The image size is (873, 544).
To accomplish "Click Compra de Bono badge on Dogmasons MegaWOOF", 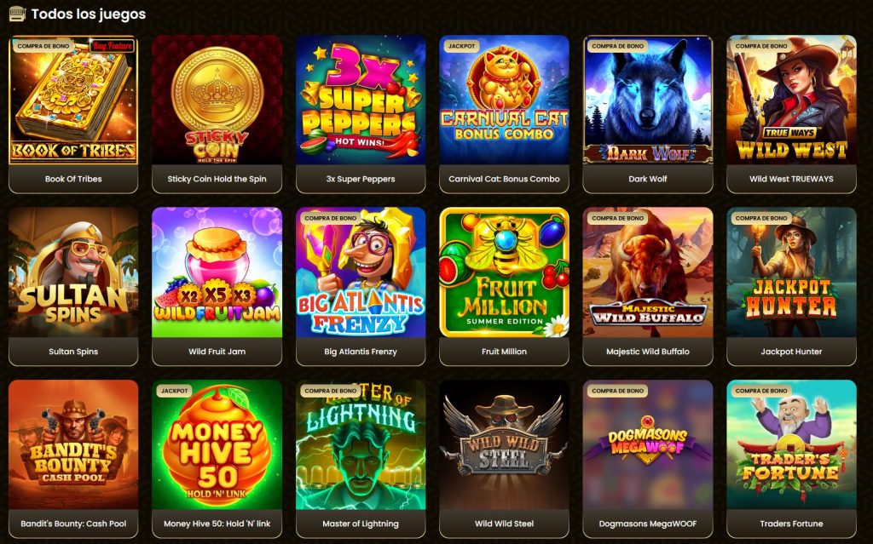I will [617, 391].
